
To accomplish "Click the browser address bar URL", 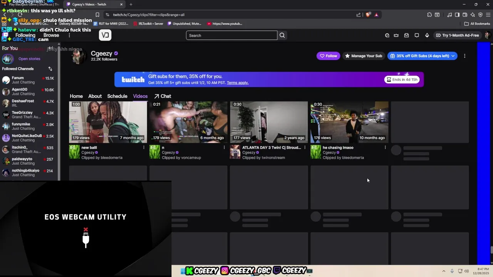I will (149, 15).
